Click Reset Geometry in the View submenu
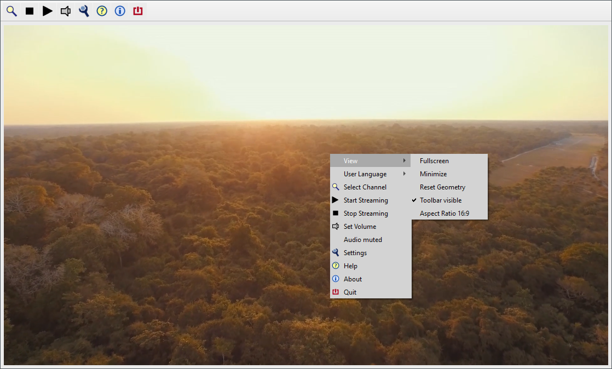This screenshot has width=612, height=369. (442, 187)
